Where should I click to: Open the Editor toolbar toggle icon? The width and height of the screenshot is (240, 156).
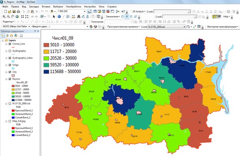(x=89, y=11)
